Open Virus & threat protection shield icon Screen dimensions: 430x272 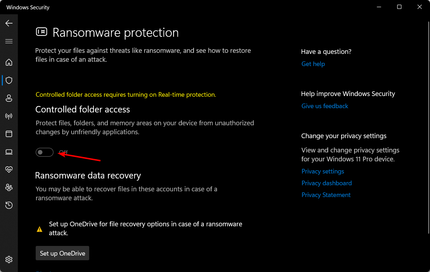9,80
